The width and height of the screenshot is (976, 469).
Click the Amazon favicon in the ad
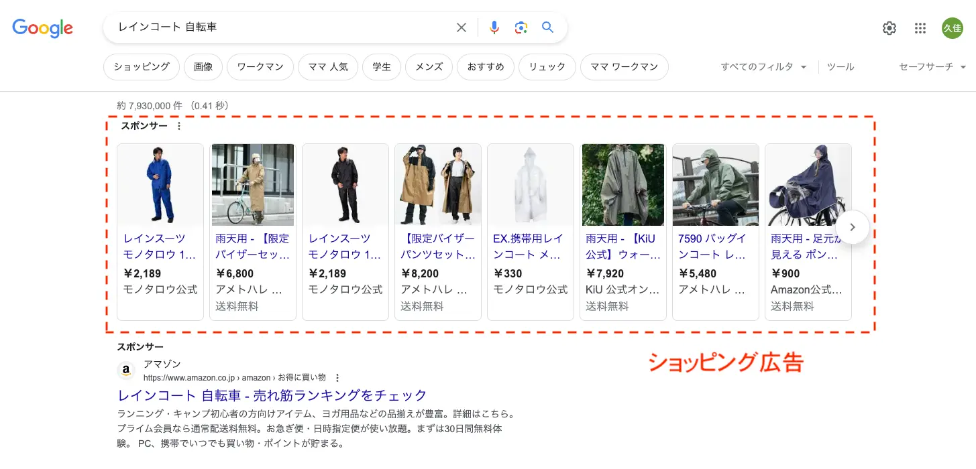pos(126,371)
